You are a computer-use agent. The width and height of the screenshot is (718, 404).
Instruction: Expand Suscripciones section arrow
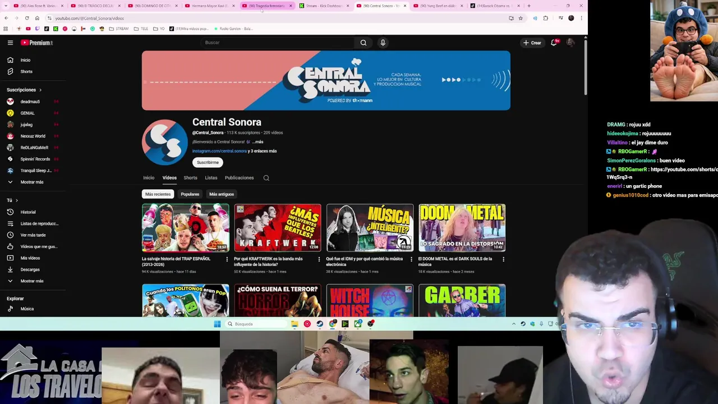pyautogui.click(x=40, y=90)
